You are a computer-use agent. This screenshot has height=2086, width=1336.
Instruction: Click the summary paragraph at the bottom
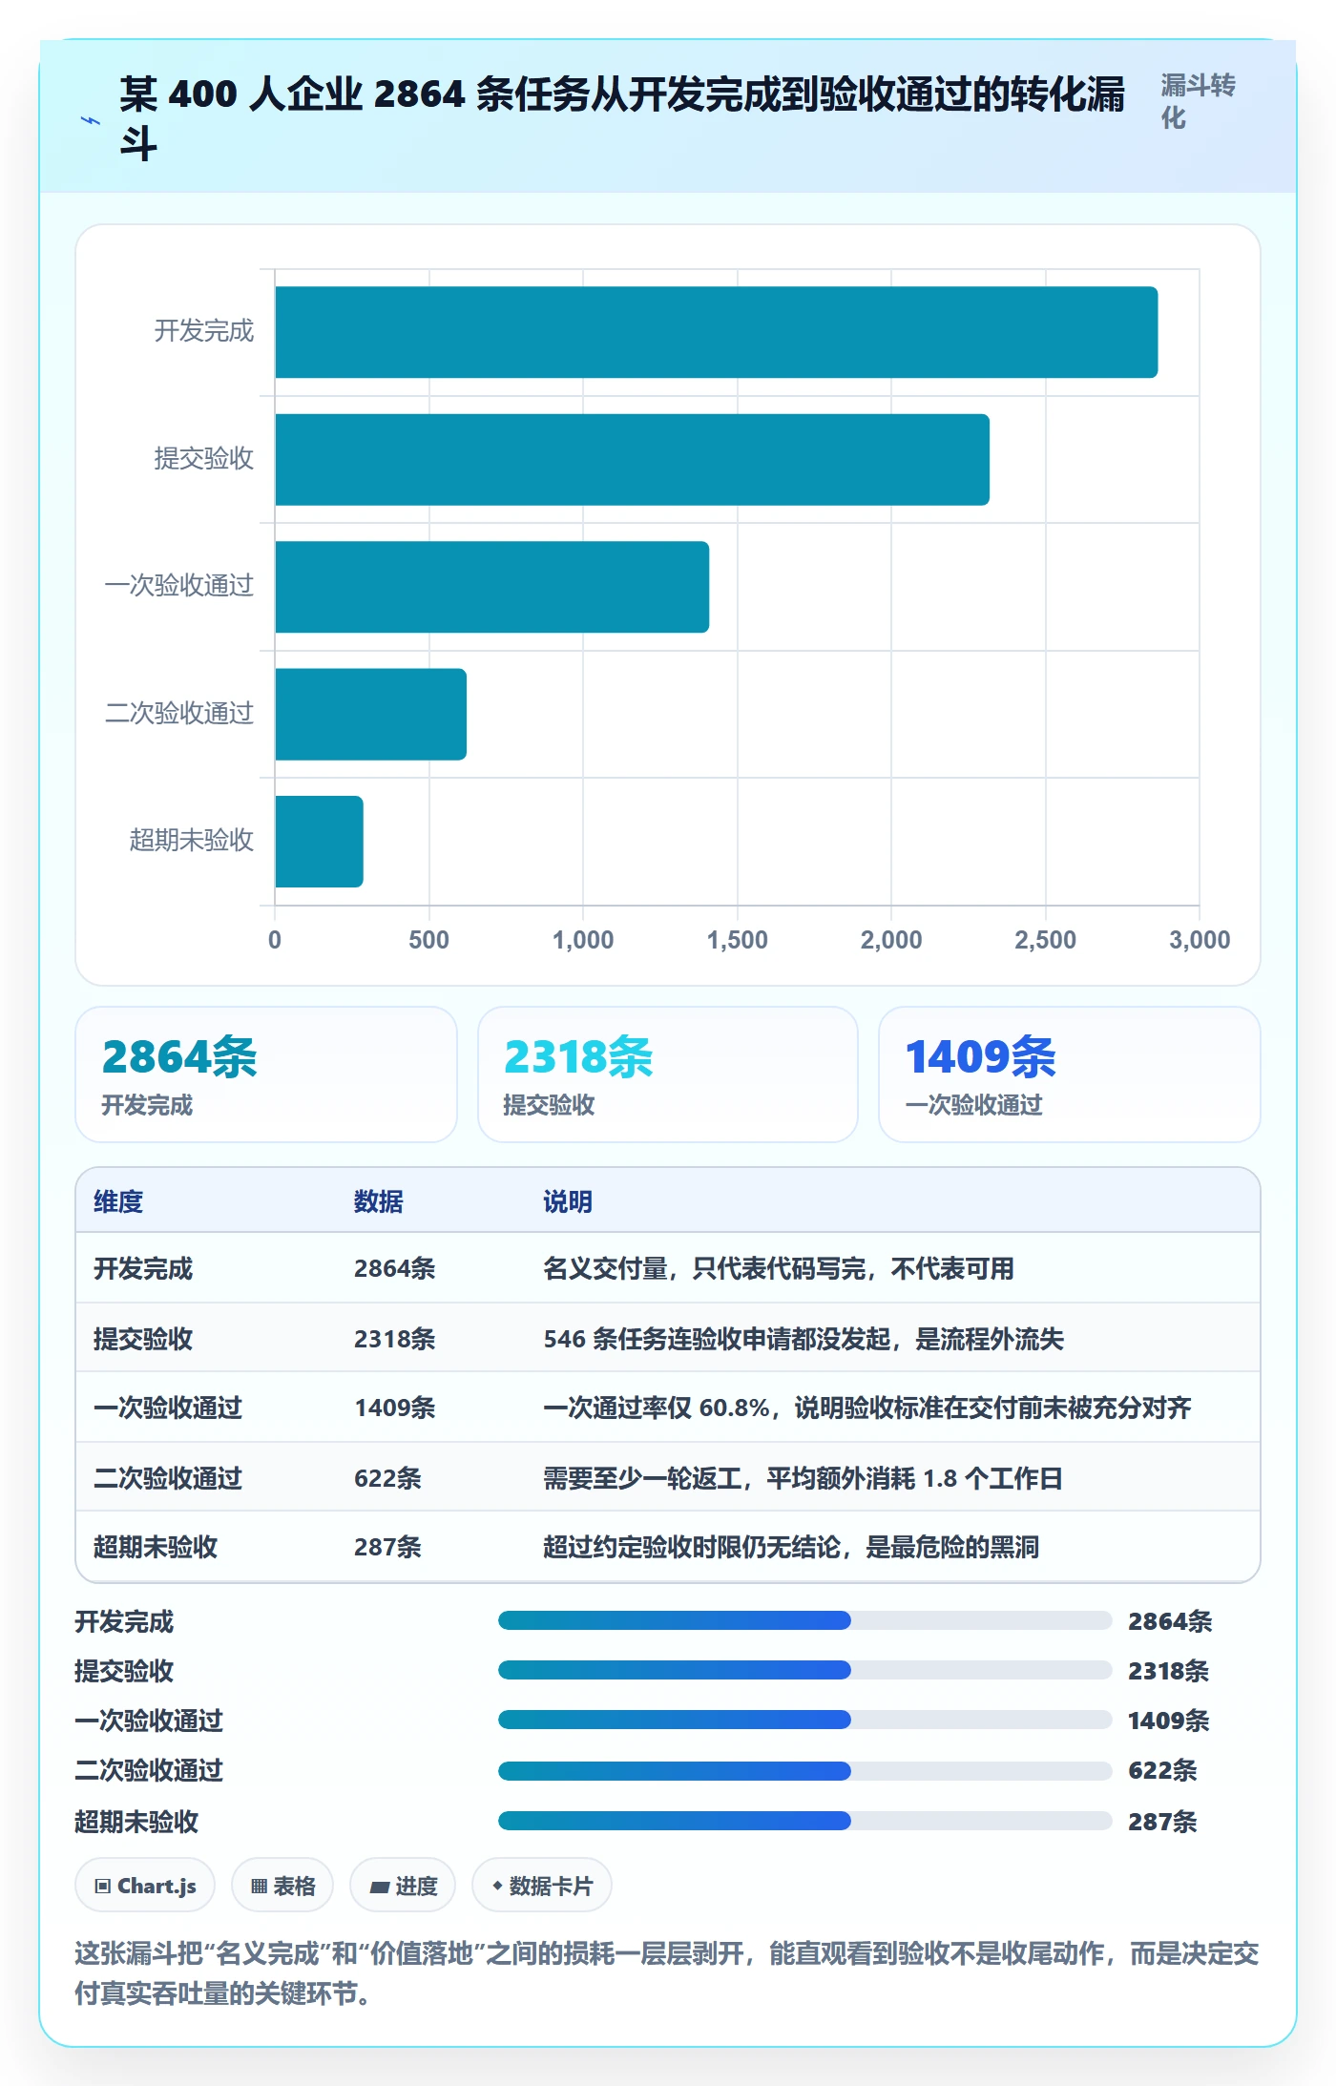point(667,1973)
